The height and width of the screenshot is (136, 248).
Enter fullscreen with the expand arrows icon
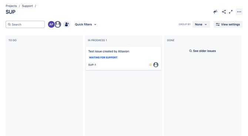pyautogui.click(x=231, y=12)
